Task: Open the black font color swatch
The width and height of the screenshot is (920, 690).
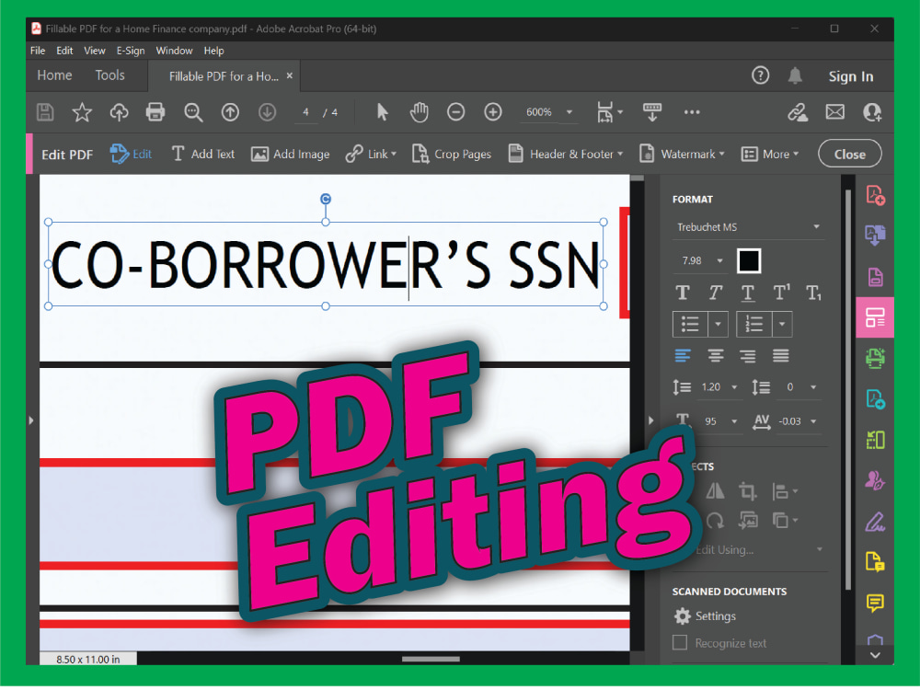Action: click(749, 260)
